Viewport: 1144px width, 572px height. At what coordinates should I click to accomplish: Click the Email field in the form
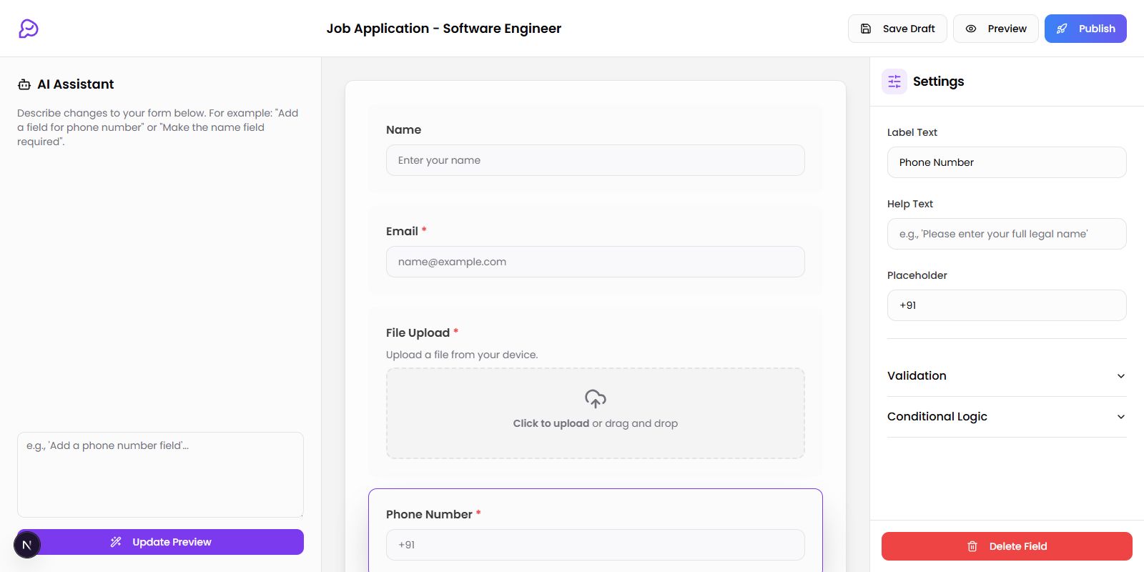pos(595,262)
